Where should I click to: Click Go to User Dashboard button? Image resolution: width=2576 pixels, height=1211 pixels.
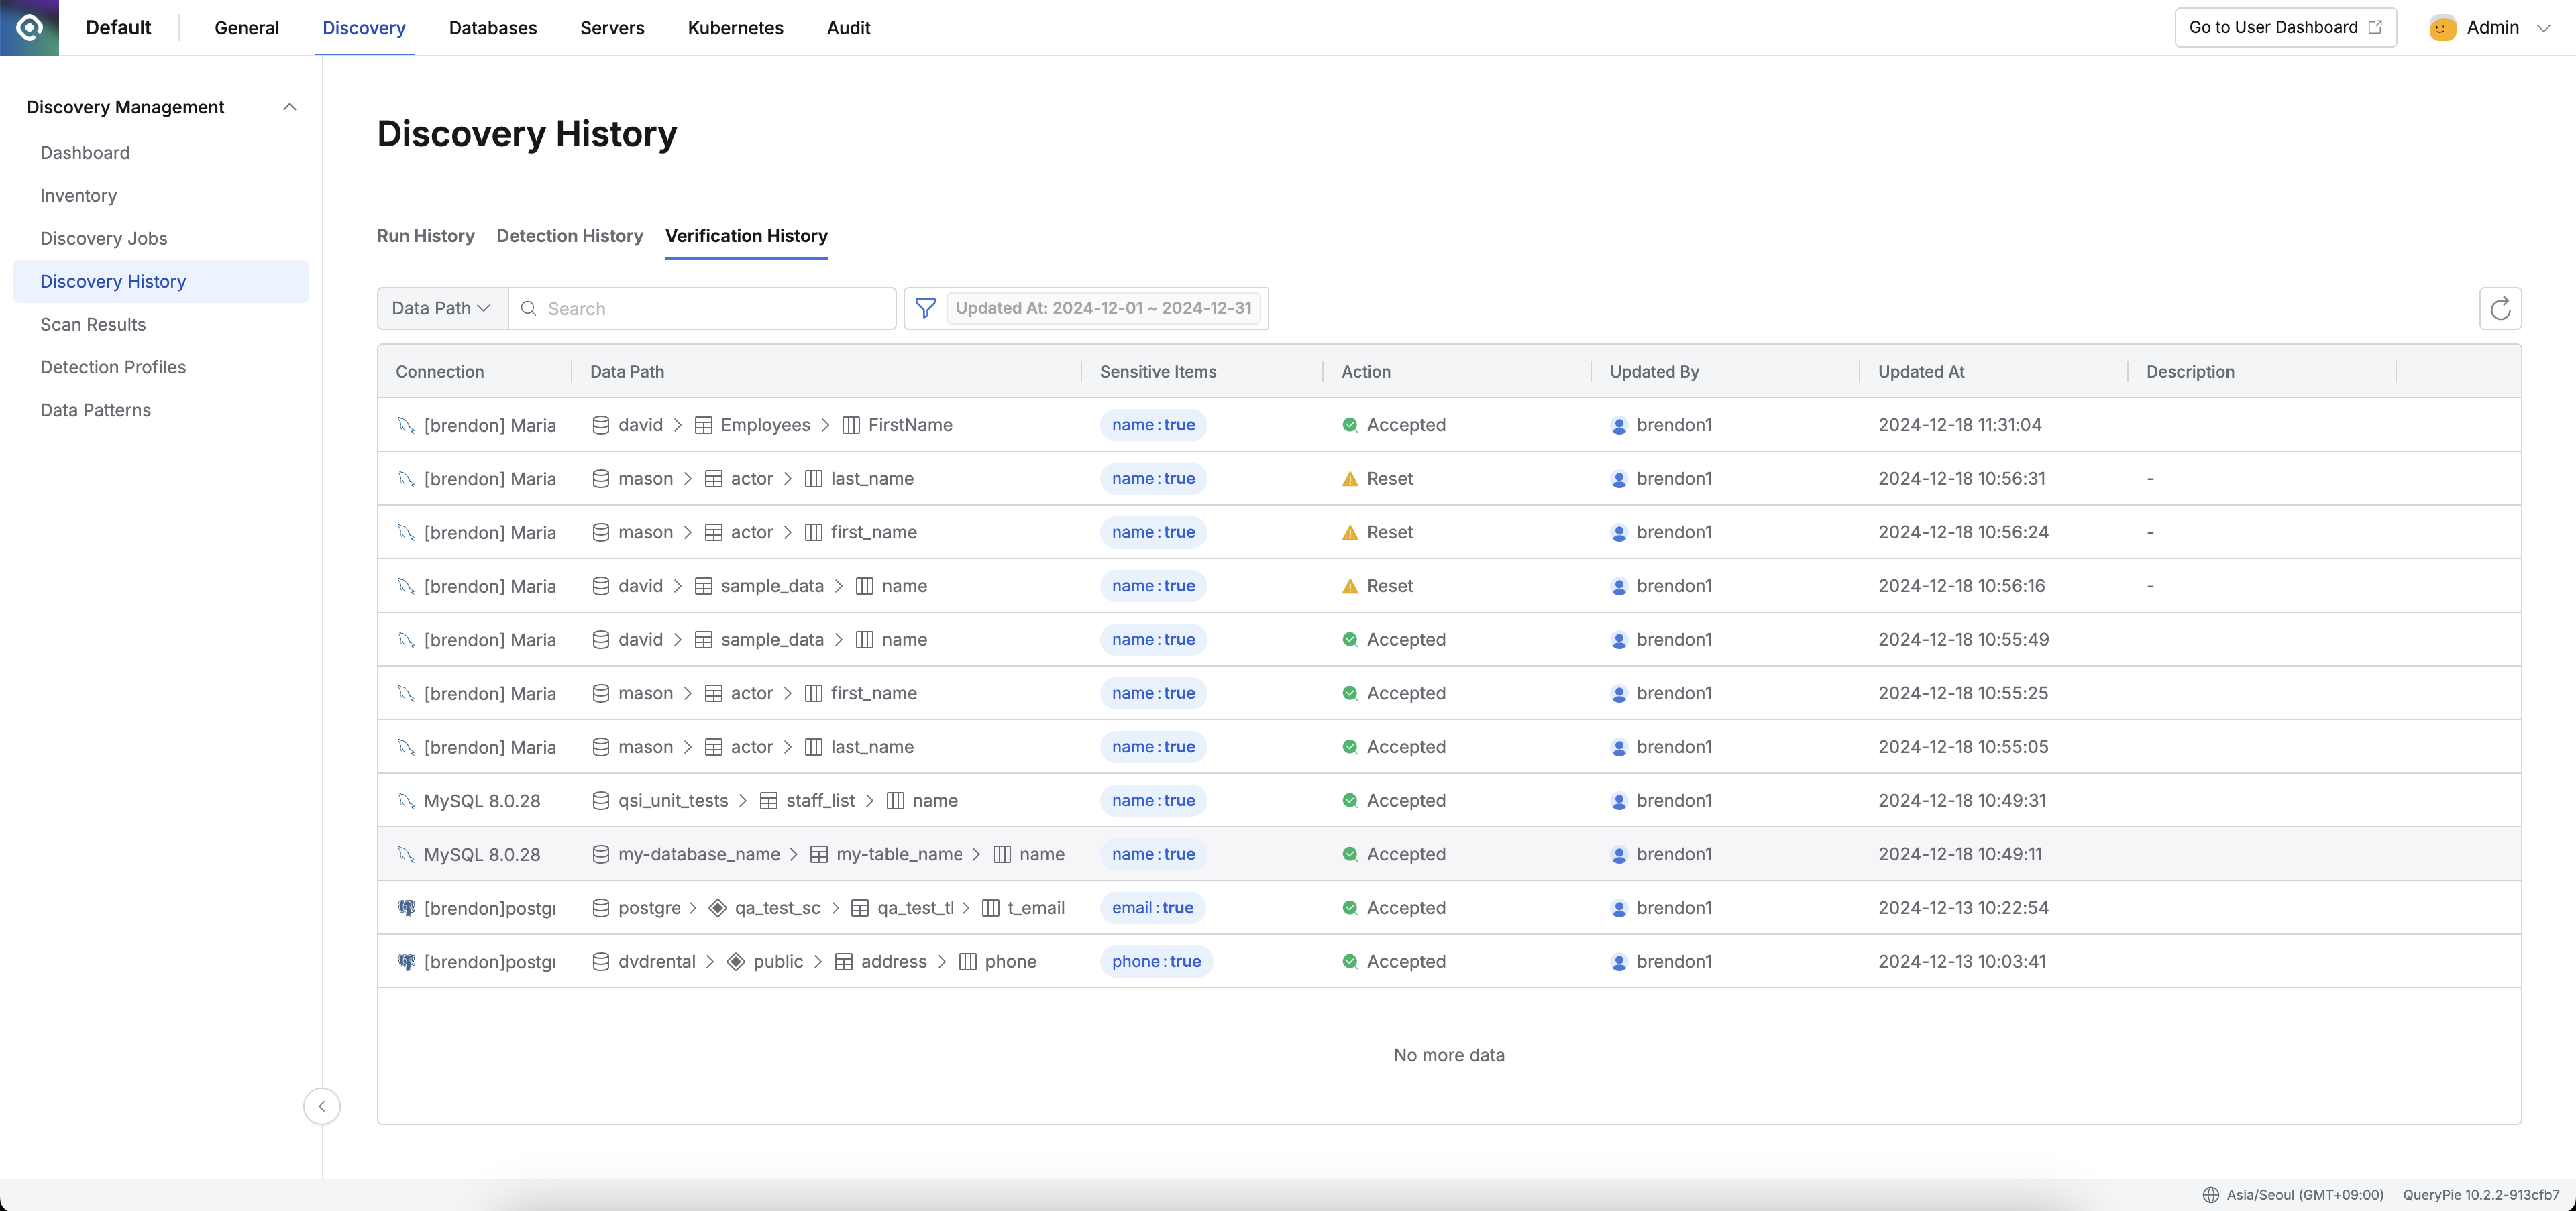(2284, 28)
